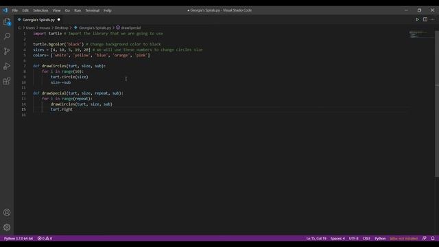Click Ln 15, Col 19 indicator
Image resolution: width=439 pixels, height=247 pixels.
click(316, 238)
